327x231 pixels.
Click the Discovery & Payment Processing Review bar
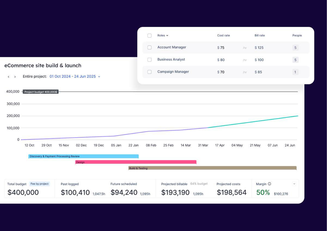83,156
